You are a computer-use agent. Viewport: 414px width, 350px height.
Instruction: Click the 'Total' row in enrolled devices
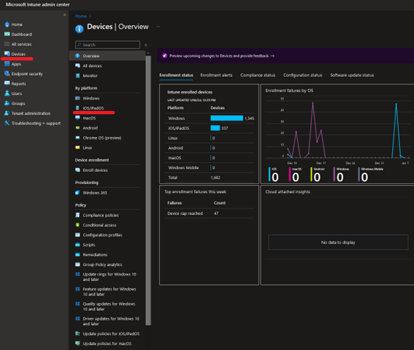[x=209, y=177]
